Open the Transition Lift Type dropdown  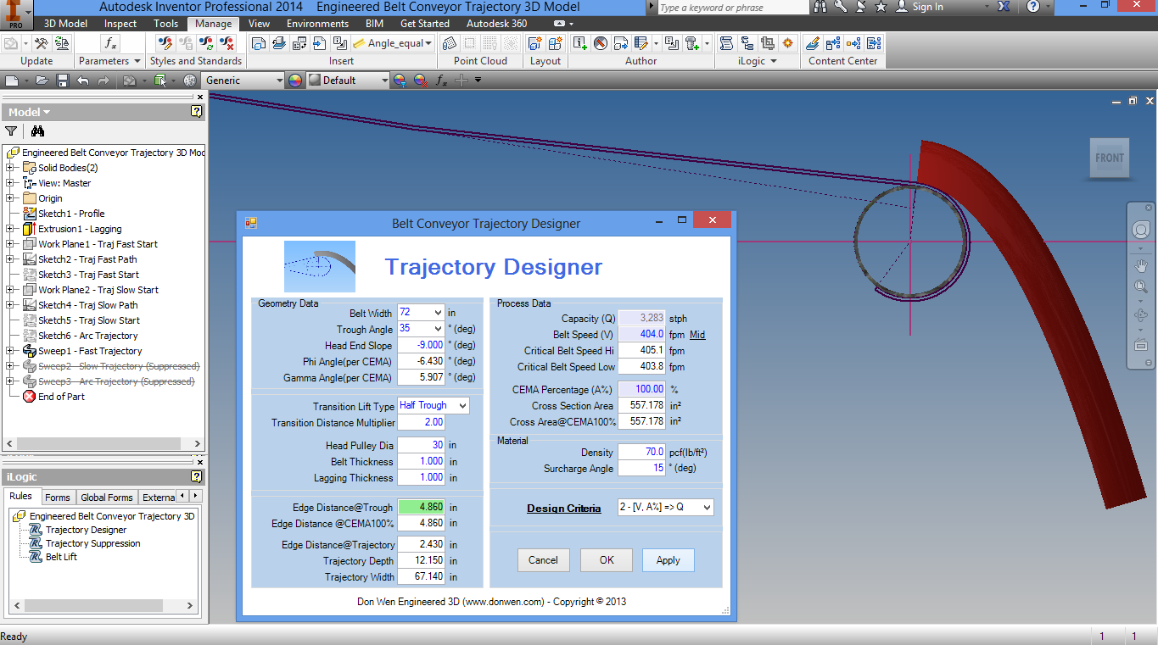tap(462, 406)
